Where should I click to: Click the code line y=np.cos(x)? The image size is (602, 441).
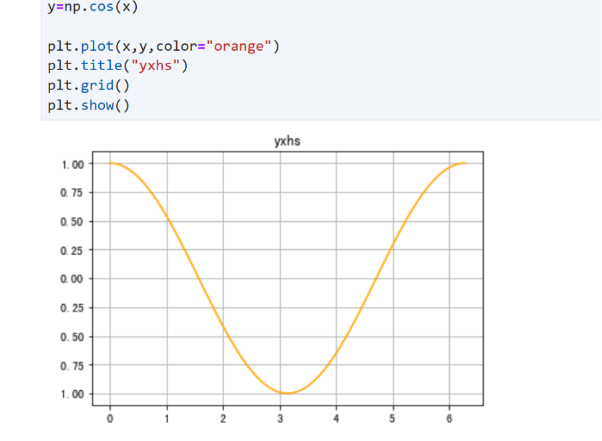click(x=93, y=7)
